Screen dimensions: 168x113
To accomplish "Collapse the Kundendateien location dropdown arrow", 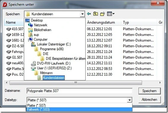I will tap(83, 14).
